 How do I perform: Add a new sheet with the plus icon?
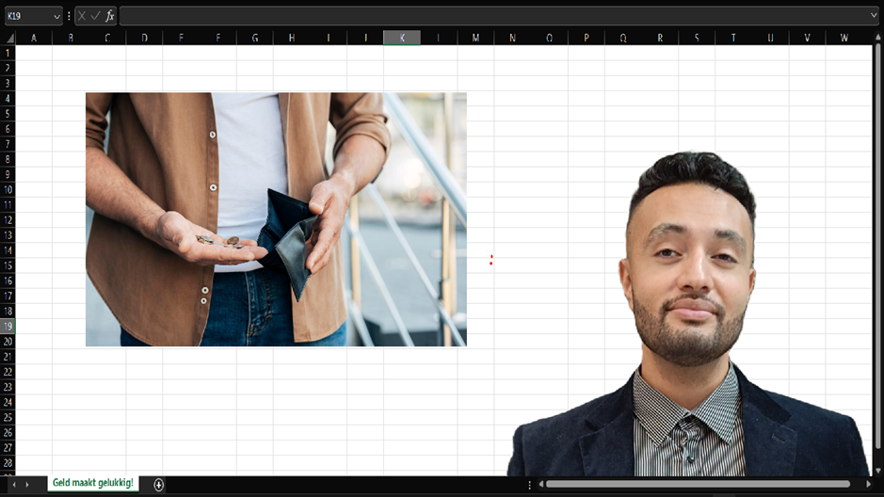click(x=159, y=484)
